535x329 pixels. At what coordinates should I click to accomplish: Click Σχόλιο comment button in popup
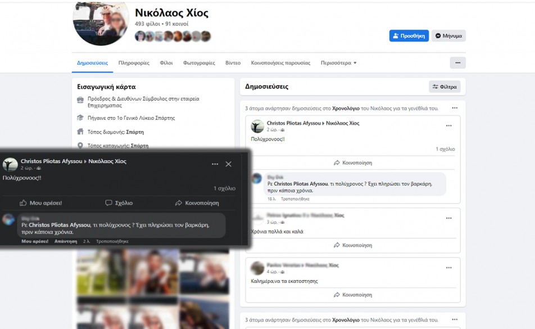[119, 203]
